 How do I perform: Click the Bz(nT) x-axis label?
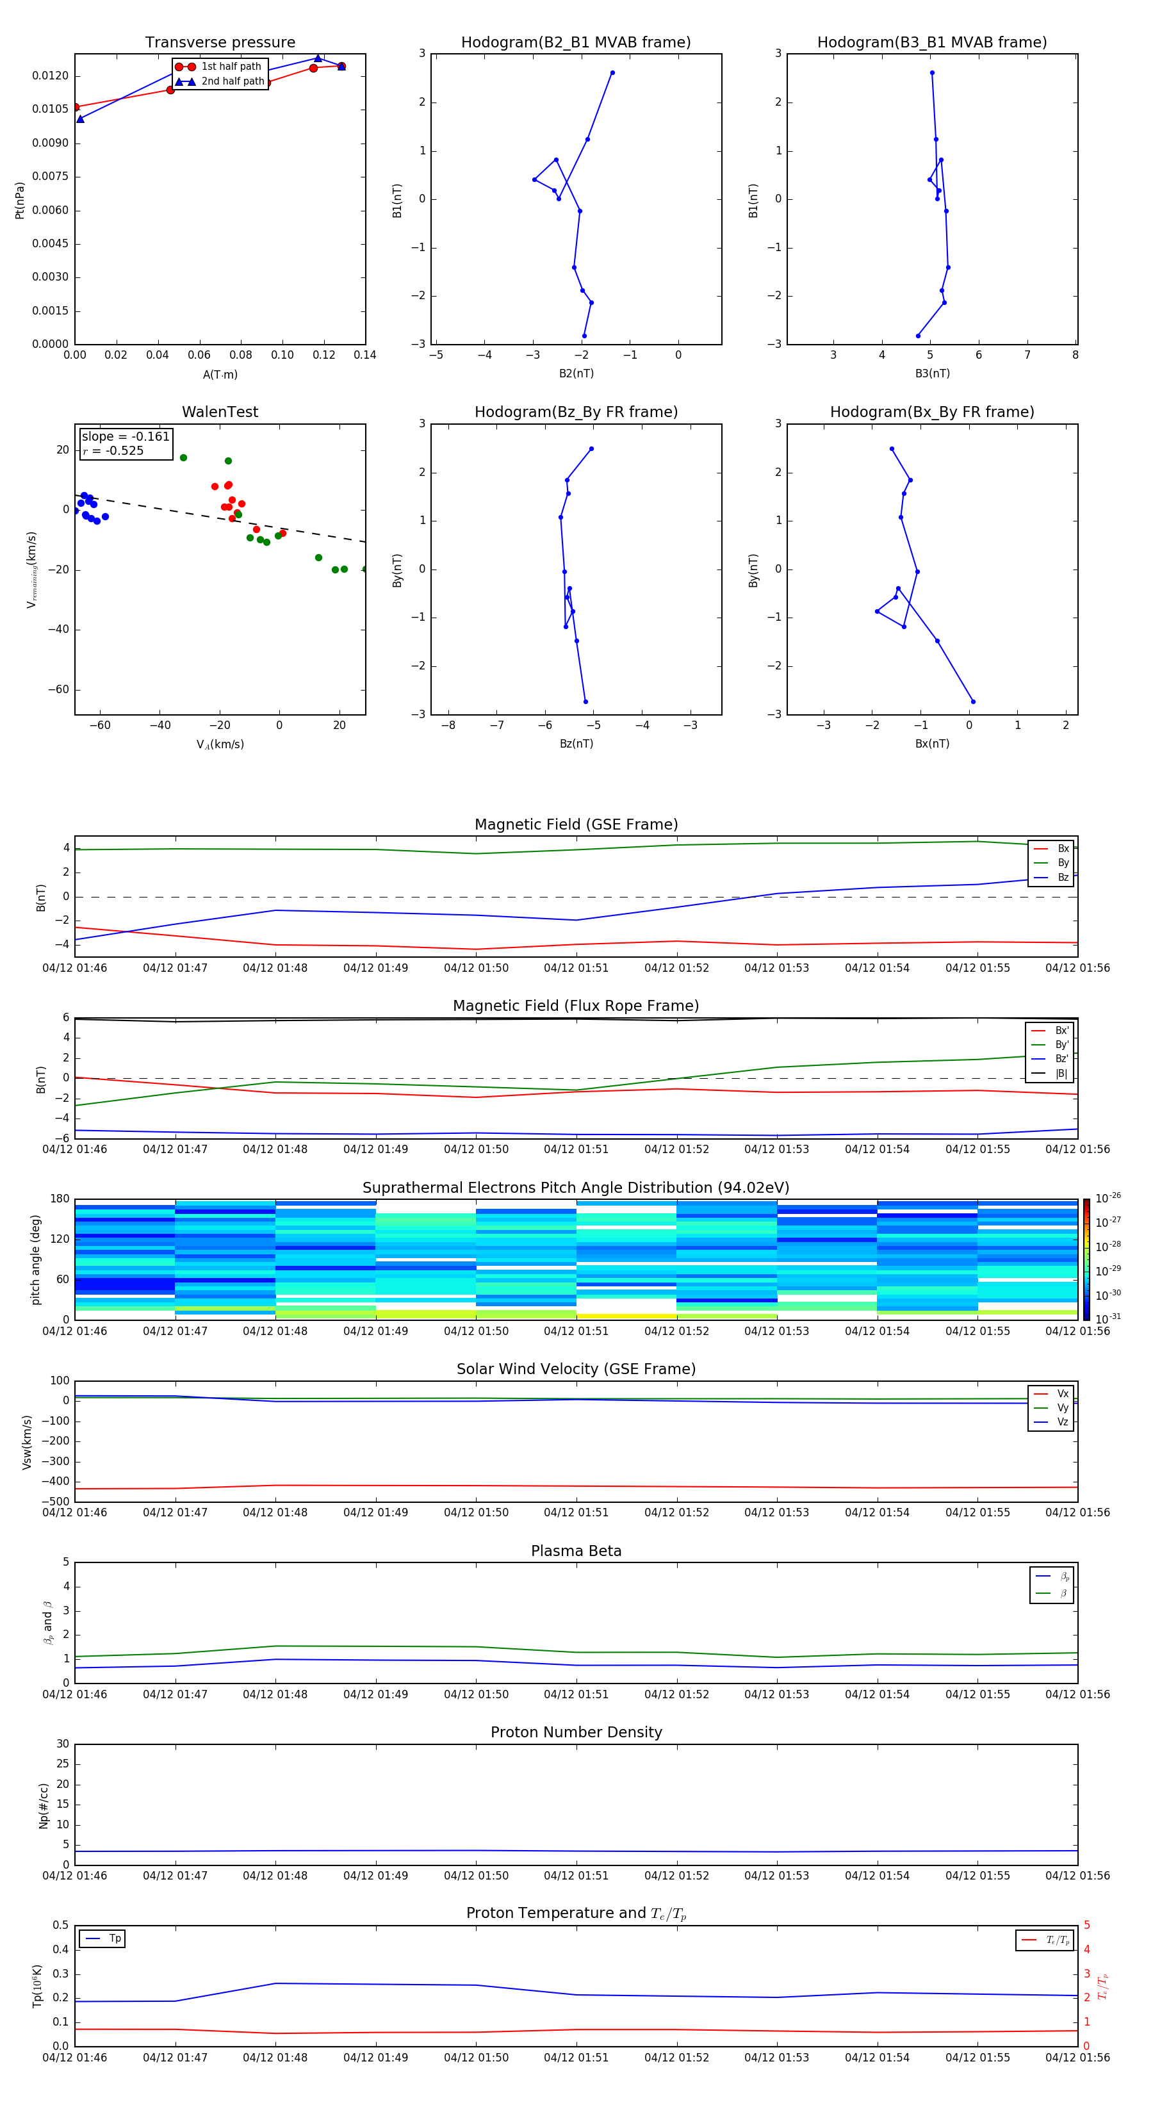576,744
